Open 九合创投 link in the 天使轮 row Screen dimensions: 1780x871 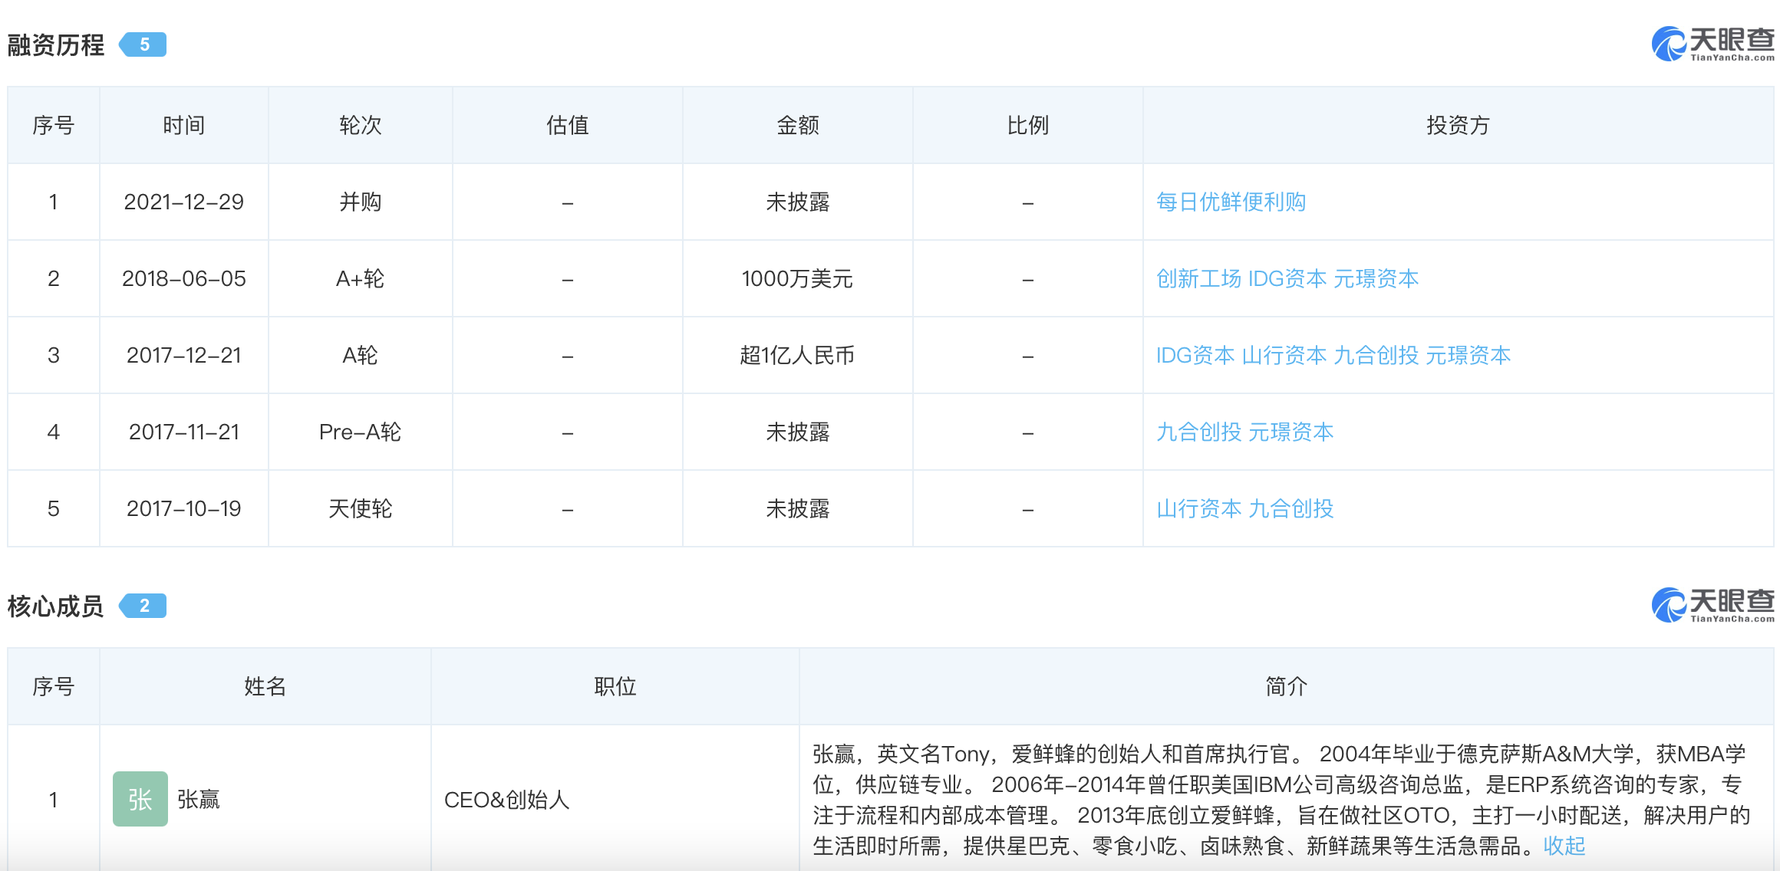tap(1291, 508)
